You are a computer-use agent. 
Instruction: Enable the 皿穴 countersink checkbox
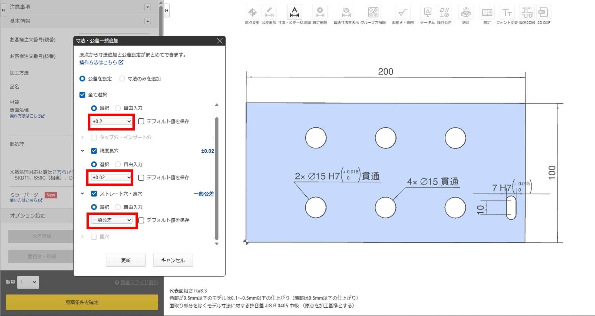click(x=94, y=236)
